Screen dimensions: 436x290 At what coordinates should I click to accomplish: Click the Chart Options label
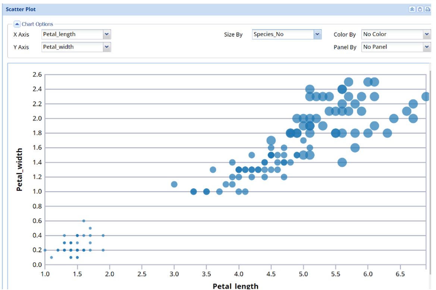point(37,24)
